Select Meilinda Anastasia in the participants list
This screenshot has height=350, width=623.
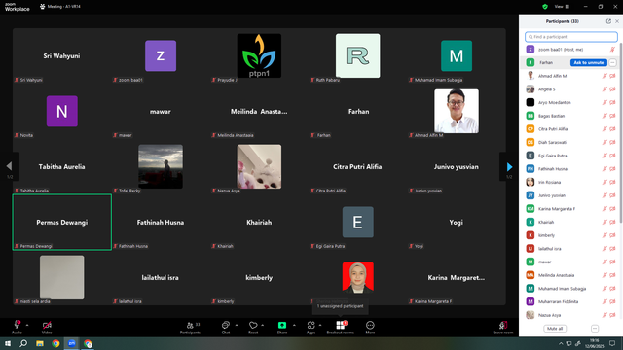pos(570,275)
